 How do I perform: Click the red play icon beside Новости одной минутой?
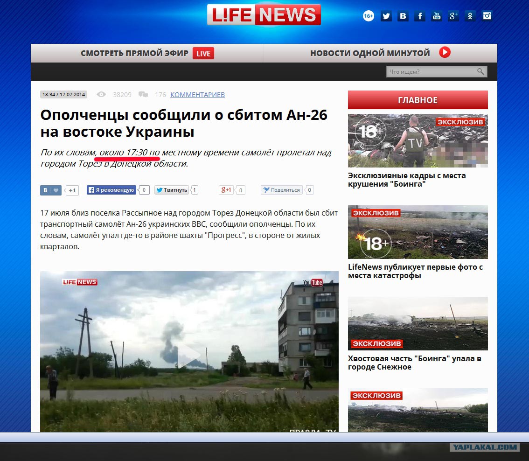pos(445,52)
